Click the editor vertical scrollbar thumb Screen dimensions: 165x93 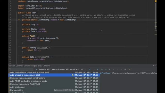tap(155, 16)
